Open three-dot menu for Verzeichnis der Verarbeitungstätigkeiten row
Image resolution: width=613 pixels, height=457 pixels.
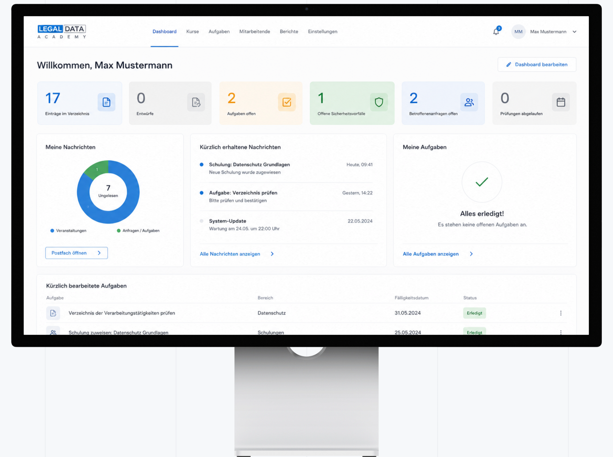(x=561, y=313)
